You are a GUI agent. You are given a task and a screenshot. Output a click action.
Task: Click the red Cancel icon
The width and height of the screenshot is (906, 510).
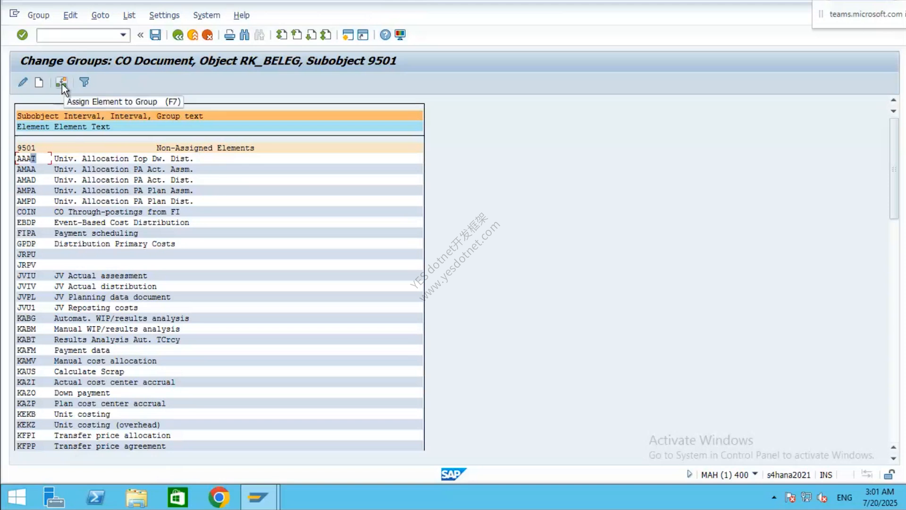[207, 35]
